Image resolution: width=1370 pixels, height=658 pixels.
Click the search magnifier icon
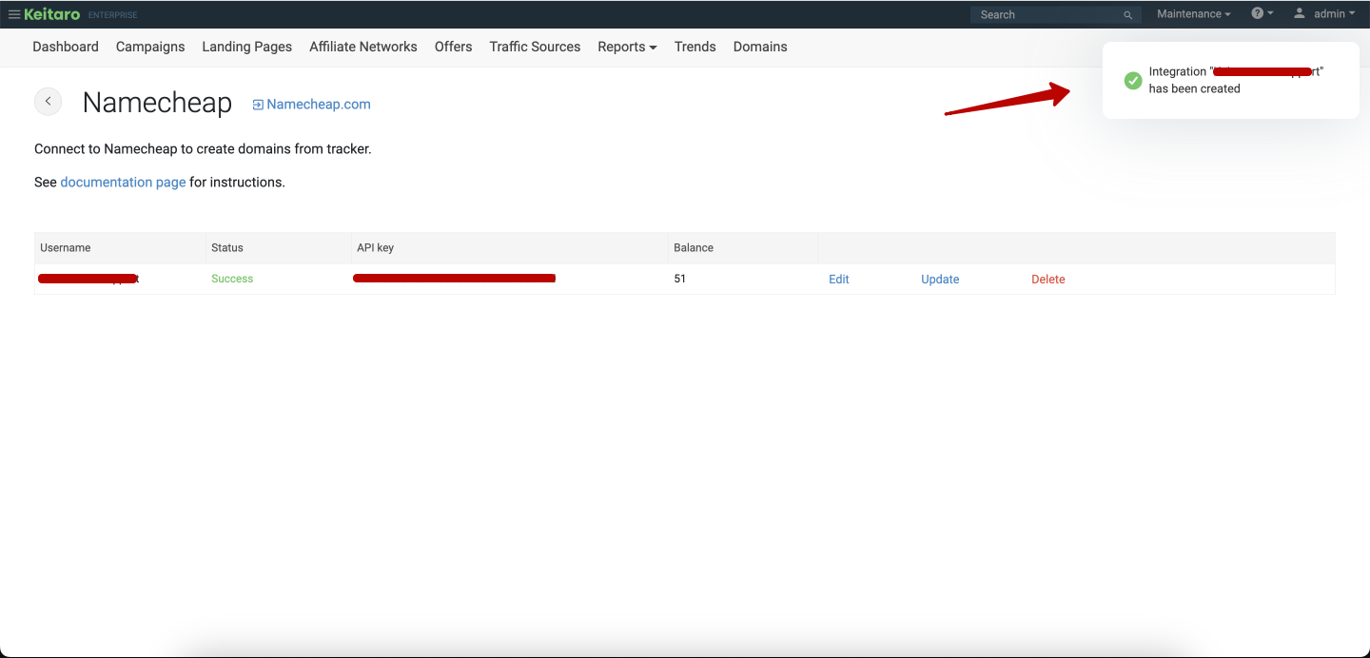(1128, 15)
